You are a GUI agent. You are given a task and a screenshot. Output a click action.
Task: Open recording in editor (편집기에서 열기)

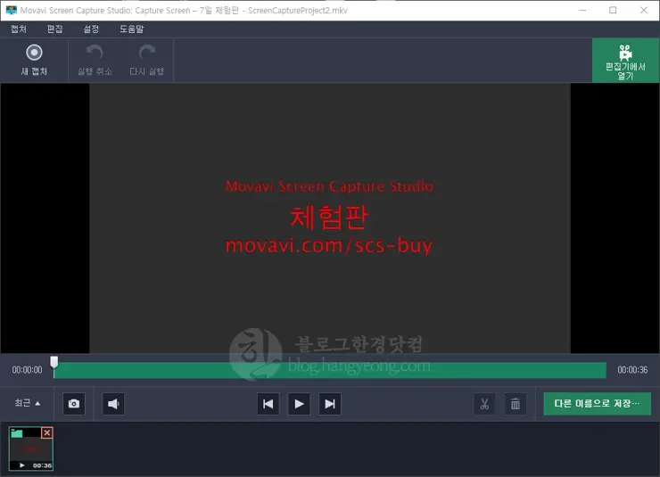[x=625, y=61]
